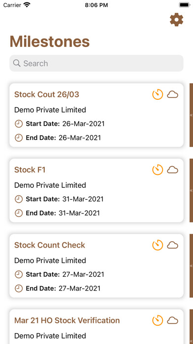Screen dimensions: 193x344
Task: Open the Stock Count Check milestone card
Action: point(96,266)
